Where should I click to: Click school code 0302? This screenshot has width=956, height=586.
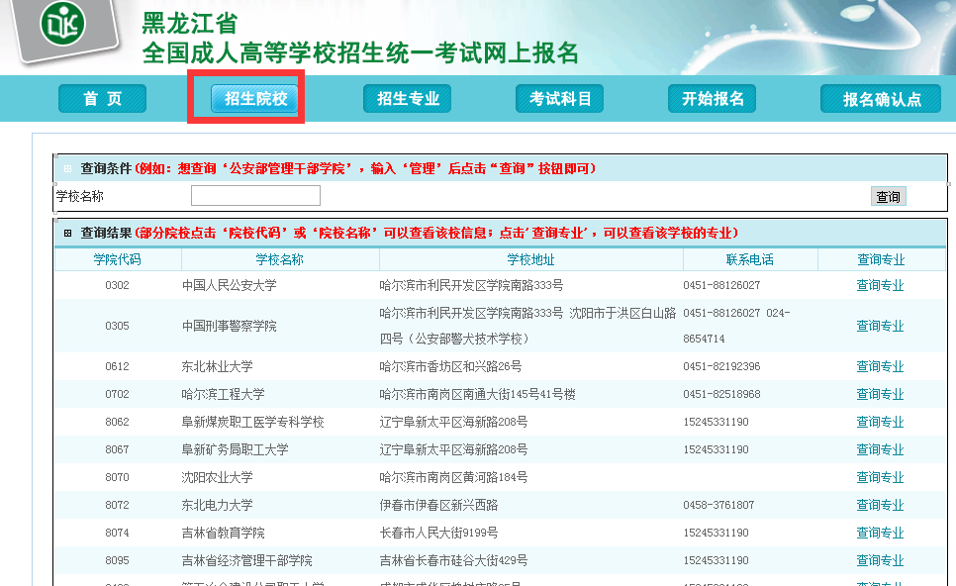click(117, 285)
